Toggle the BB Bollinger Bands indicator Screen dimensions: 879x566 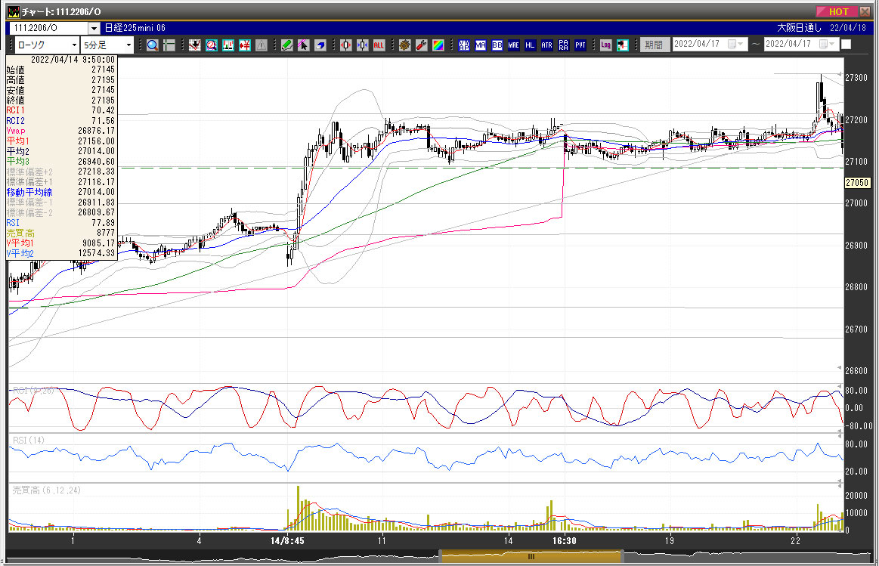(497, 45)
